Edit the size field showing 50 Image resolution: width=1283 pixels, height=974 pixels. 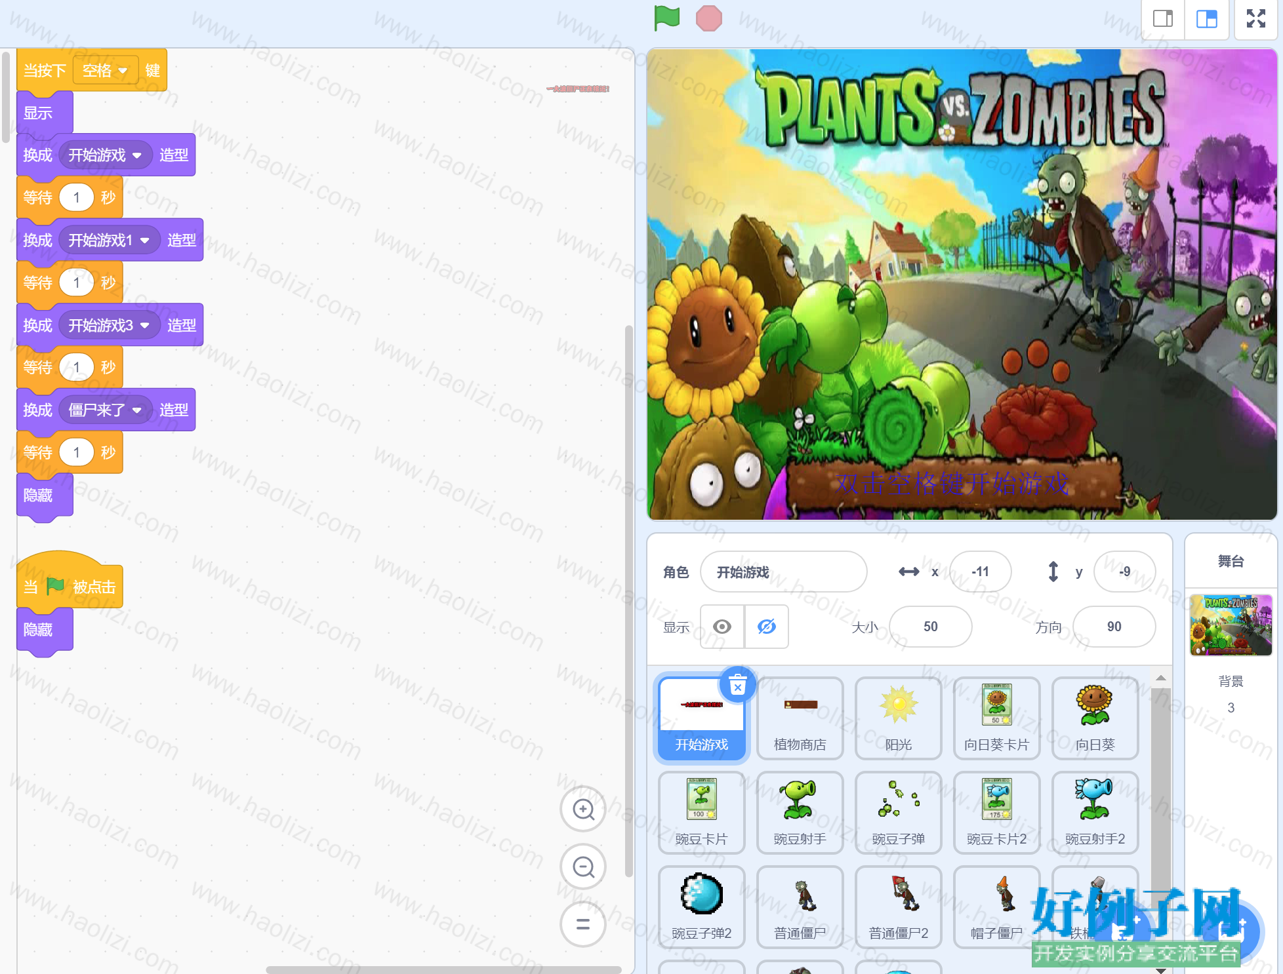coord(931,627)
